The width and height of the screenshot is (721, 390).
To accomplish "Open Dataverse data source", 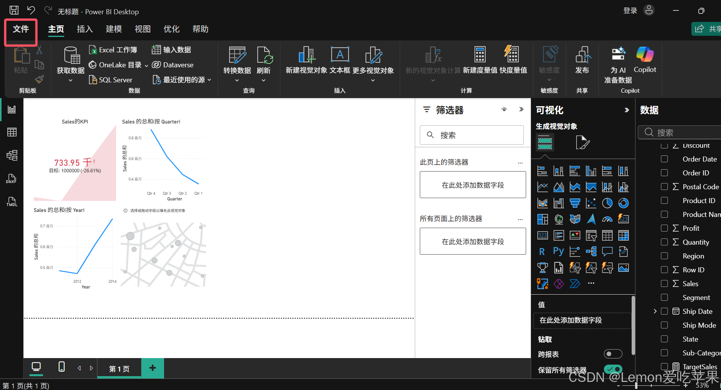I will [173, 65].
